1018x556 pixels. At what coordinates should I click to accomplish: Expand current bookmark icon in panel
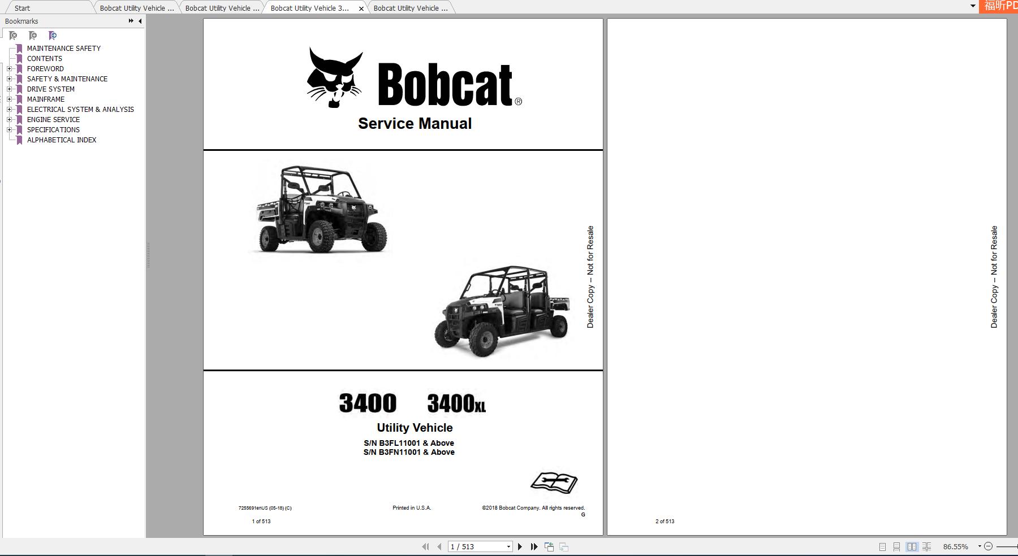[53, 35]
